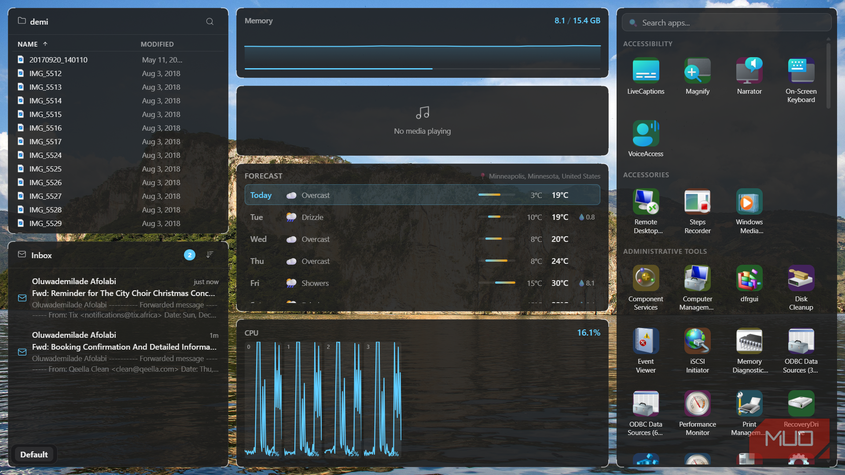Open the Booking Confirmation email

point(118,351)
